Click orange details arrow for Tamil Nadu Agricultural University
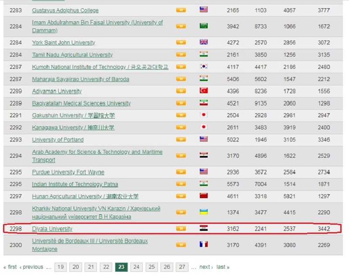The width and height of the screenshot is (349, 277). click(181, 54)
